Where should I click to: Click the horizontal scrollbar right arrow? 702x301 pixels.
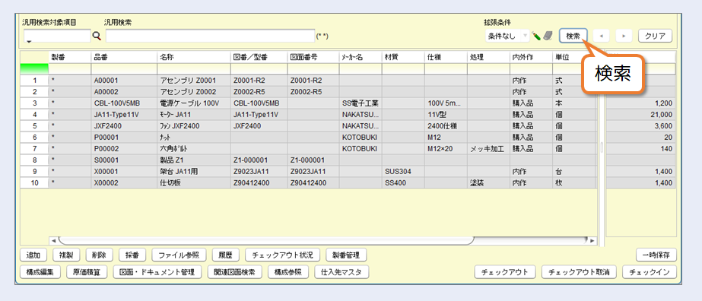point(592,241)
